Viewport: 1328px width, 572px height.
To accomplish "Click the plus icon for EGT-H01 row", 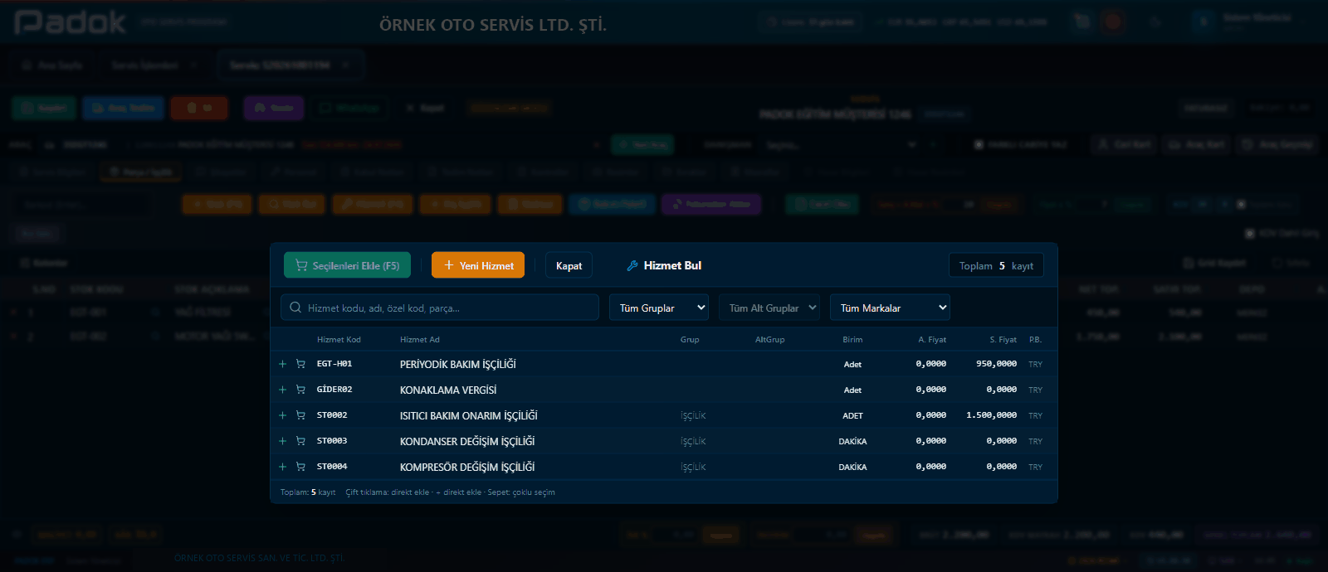I will coord(282,364).
